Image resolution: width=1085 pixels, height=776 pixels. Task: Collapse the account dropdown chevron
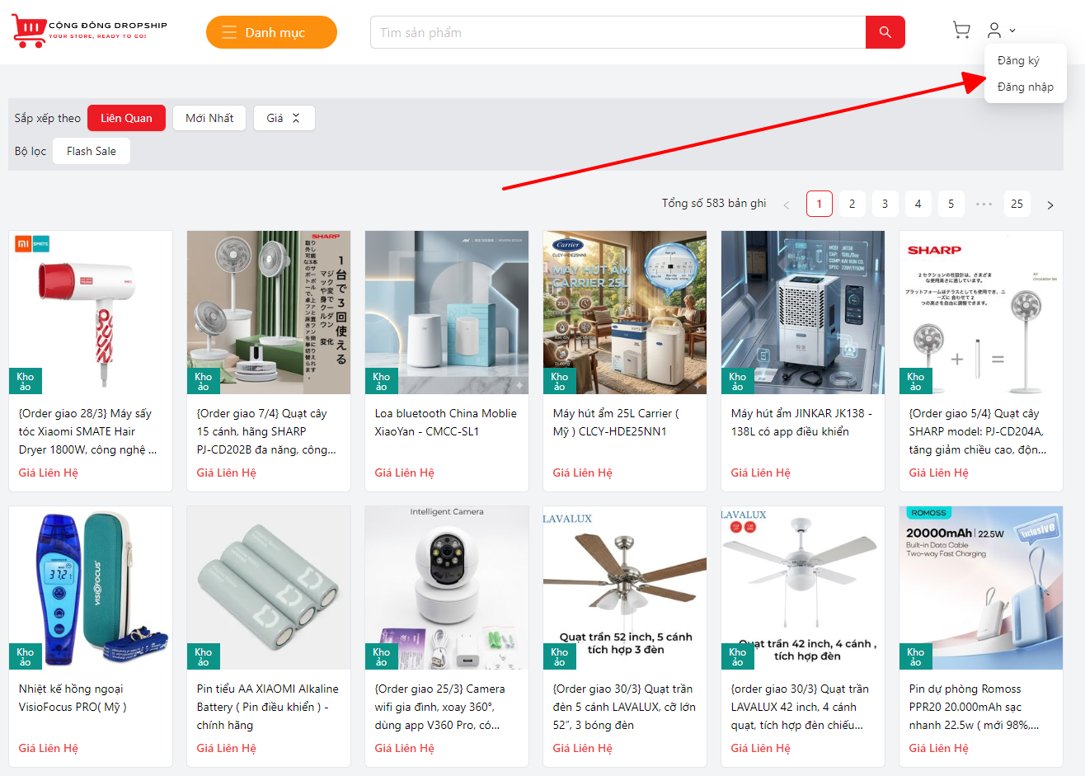[x=1012, y=31]
